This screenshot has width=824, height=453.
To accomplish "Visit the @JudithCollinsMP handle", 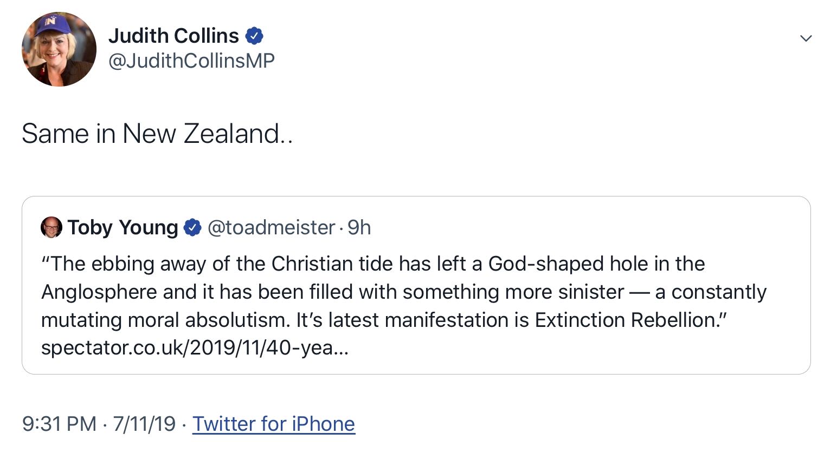I will [191, 61].
